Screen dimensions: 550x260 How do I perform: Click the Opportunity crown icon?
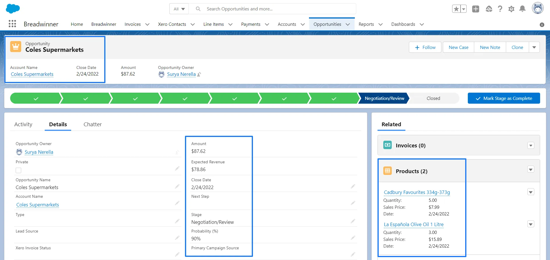16,47
